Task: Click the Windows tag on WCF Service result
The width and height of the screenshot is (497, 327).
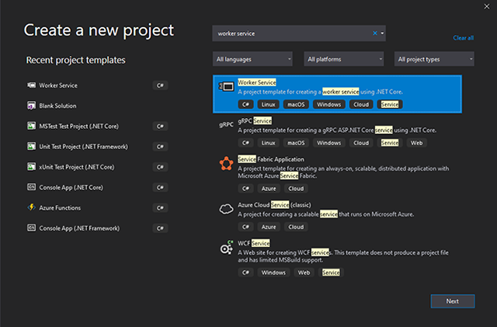Action: (x=273, y=273)
